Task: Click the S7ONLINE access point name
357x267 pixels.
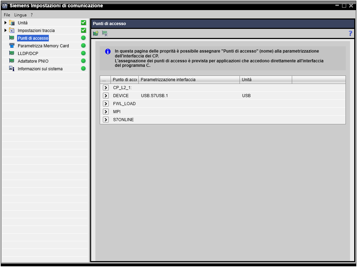Action: (123, 119)
